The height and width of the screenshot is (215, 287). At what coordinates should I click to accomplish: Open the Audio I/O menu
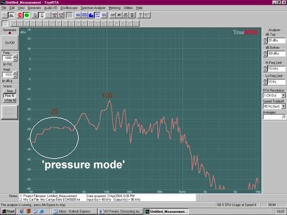click(51, 8)
